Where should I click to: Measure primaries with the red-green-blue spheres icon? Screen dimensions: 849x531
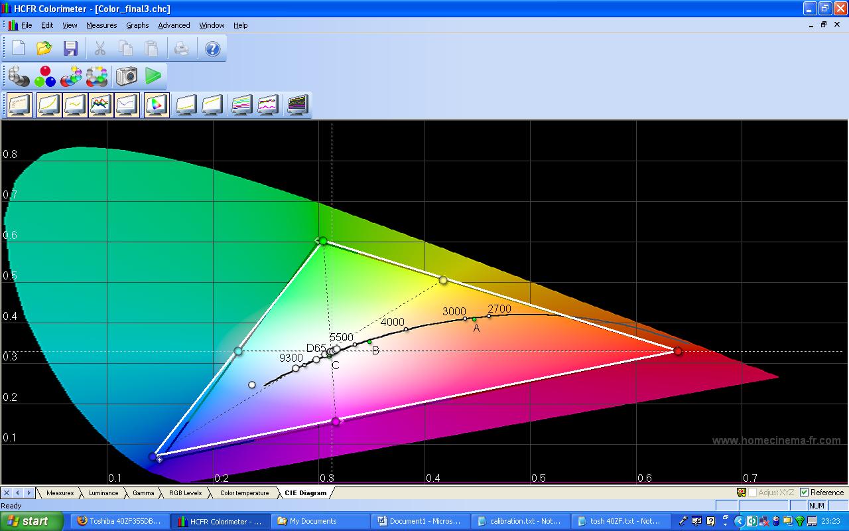point(45,76)
